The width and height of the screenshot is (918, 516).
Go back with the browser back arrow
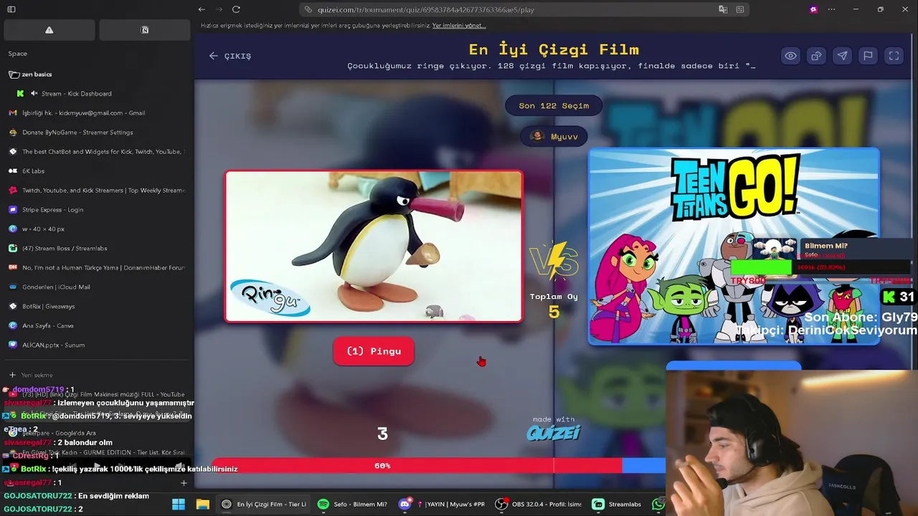pos(202,9)
